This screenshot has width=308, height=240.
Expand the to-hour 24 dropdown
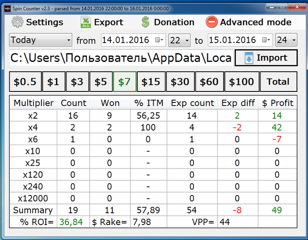click(286, 40)
